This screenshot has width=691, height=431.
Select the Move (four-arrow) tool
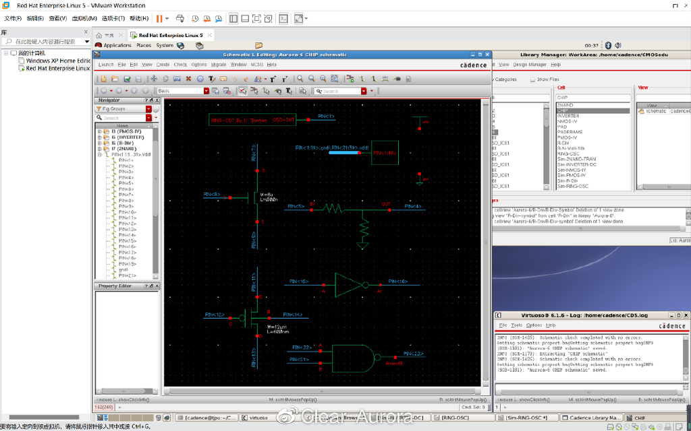click(154, 79)
